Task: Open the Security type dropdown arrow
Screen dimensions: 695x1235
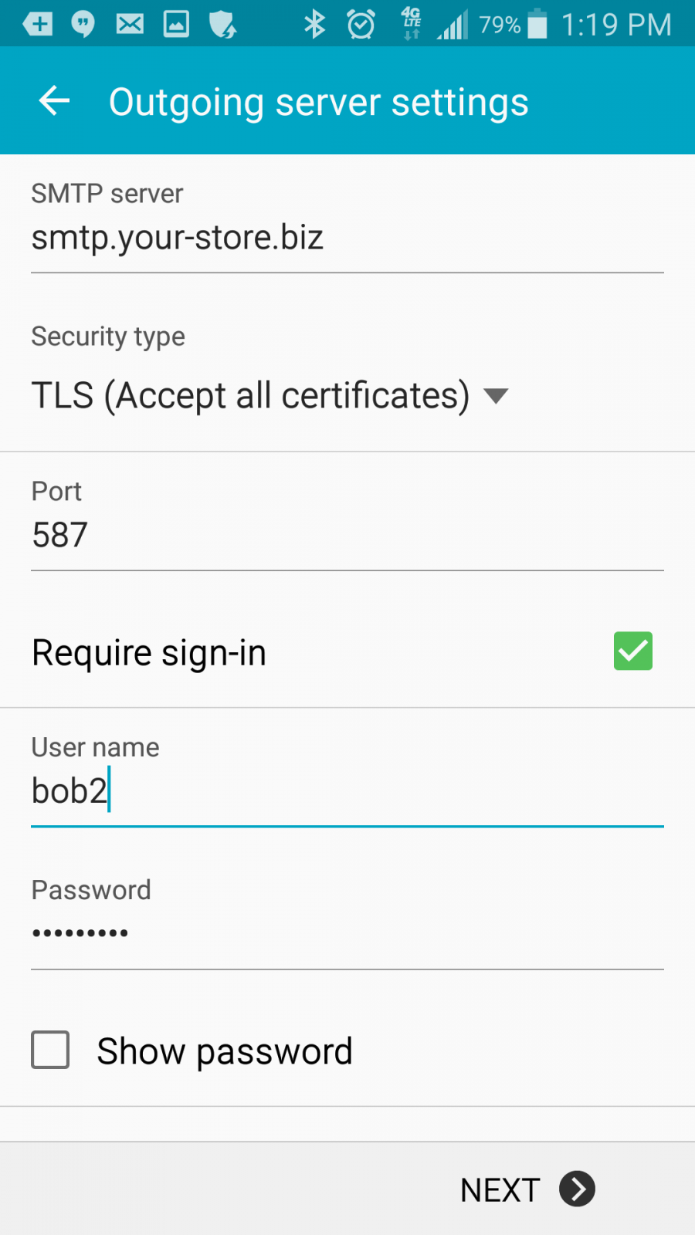Action: pyautogui.click(x=496, y=396)
